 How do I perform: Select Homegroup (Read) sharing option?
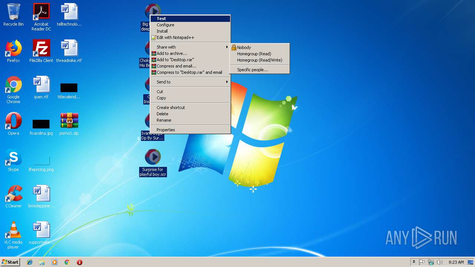coord(260,54)
